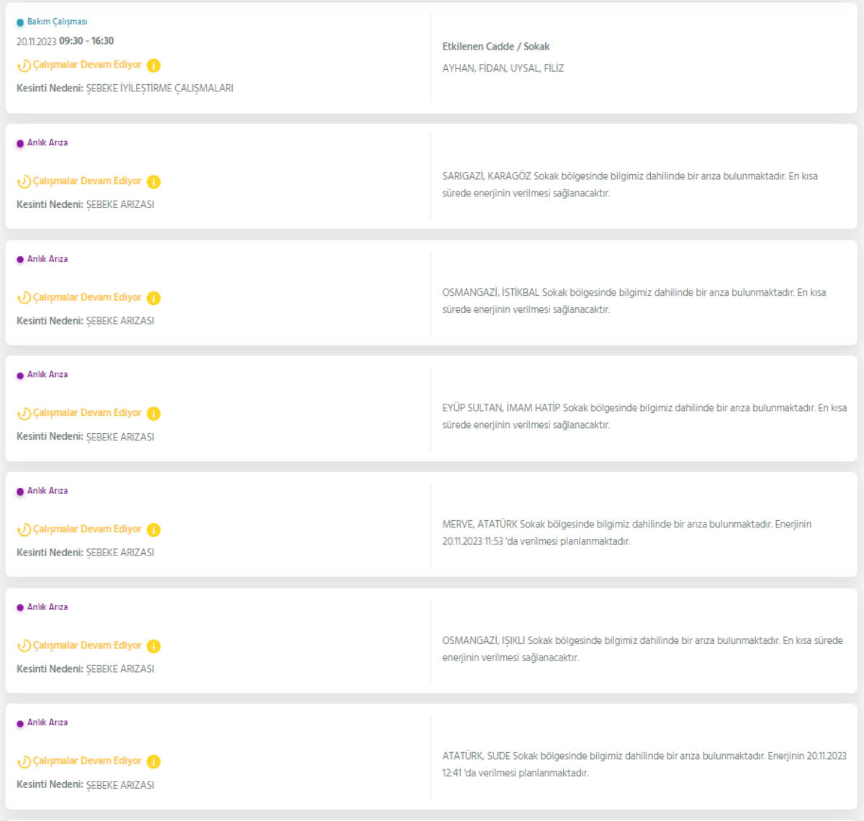Click blue dot beside Bakım Çalışması label
864x821 pixels.
click(20, 22)
